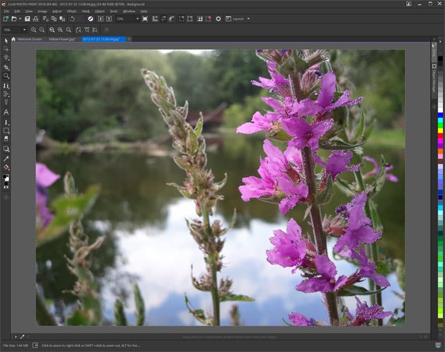
Task: Select the Zoom tool in the toolbox
Action: (x=6, y=76)
